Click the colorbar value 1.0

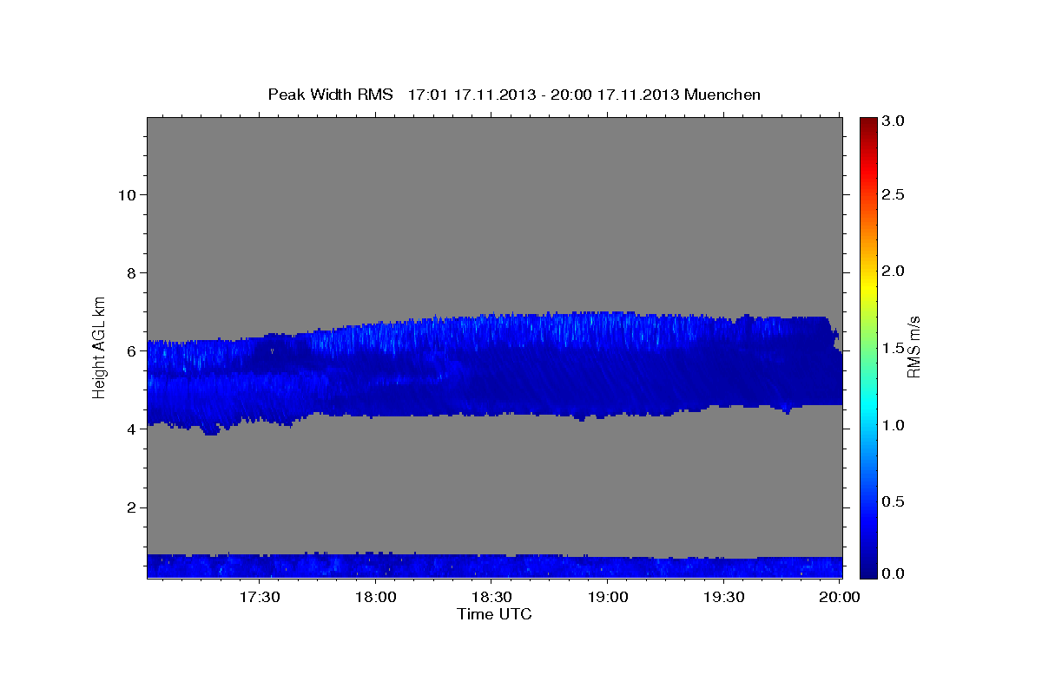(x=894, y=425)
